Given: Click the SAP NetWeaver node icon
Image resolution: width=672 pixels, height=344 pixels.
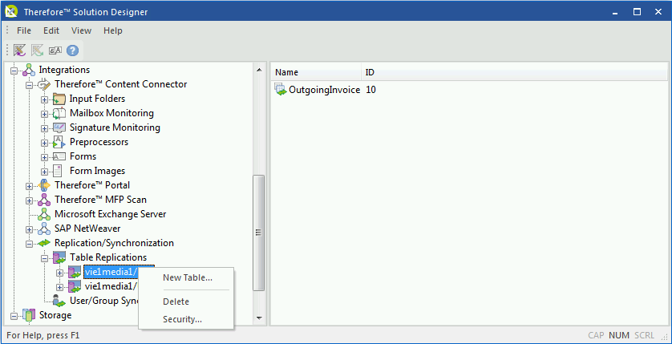Looking at the screenshot, I should click(x=44, y=229).
